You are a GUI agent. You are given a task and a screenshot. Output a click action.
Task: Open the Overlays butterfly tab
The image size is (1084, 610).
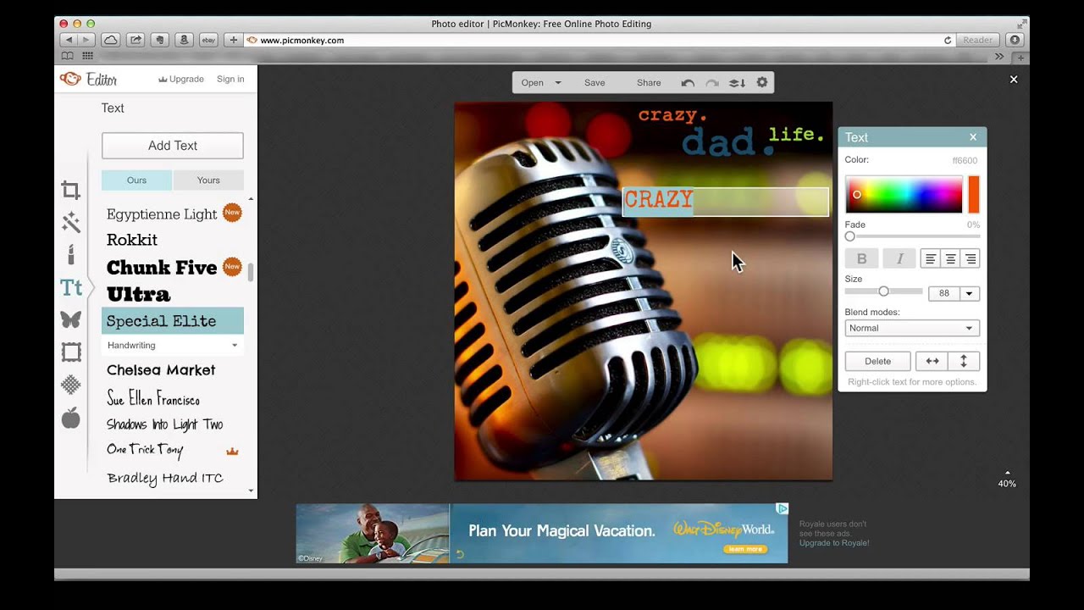[71, 319]
